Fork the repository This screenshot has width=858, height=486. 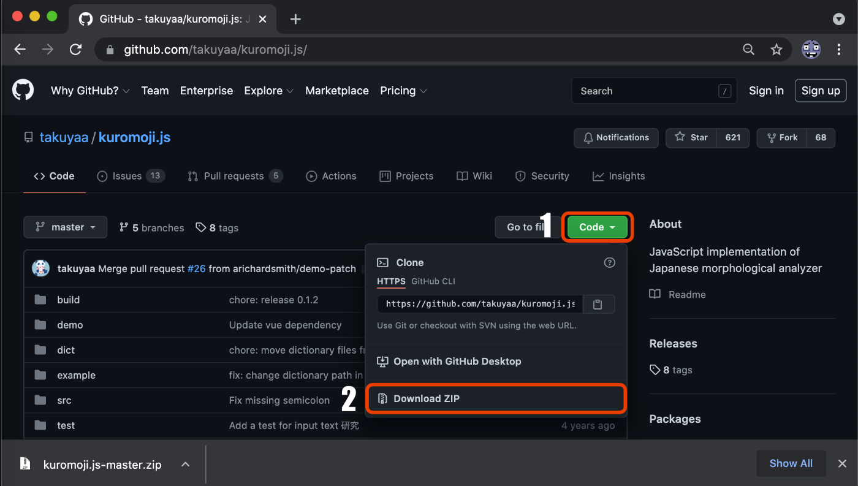[781, 138]
